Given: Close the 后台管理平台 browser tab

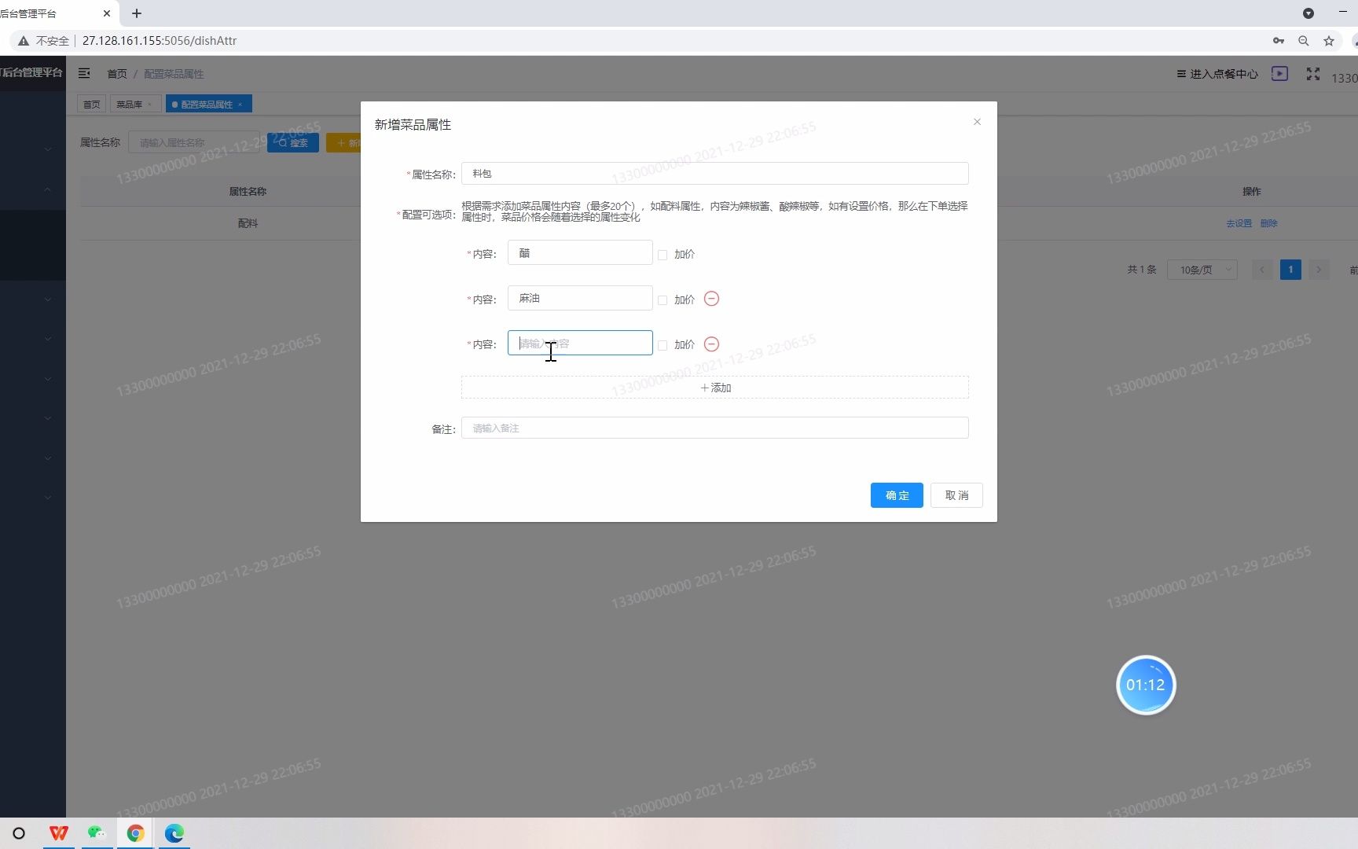Looking at the screenshot, I should tap(107, 13).
